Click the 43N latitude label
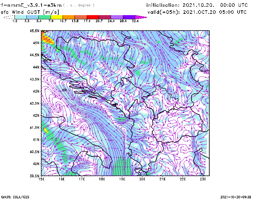The image size is (258, 199). pos(36,91)
